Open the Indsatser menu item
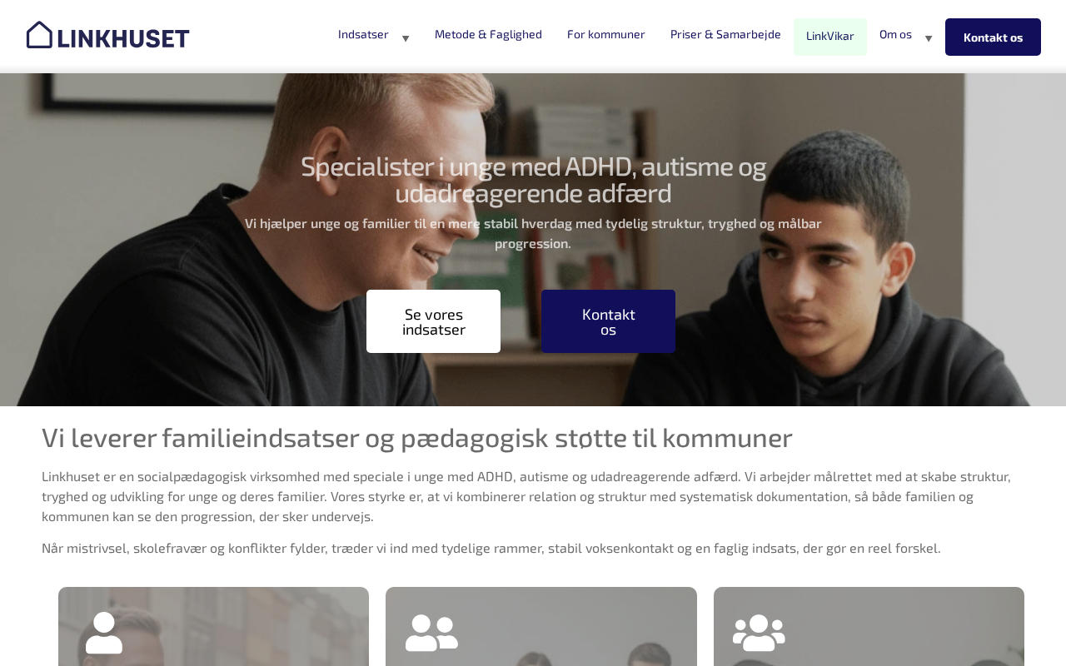 click(363, 34)
